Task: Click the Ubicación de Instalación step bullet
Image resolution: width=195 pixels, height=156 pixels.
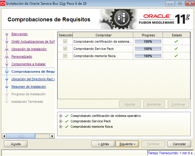Action: 7,49
